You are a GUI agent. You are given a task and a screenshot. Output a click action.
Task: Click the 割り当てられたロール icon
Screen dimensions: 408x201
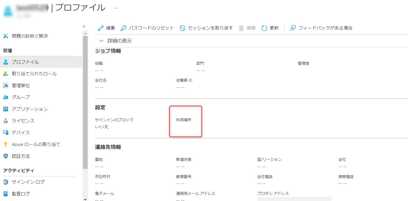pos(6,74)
